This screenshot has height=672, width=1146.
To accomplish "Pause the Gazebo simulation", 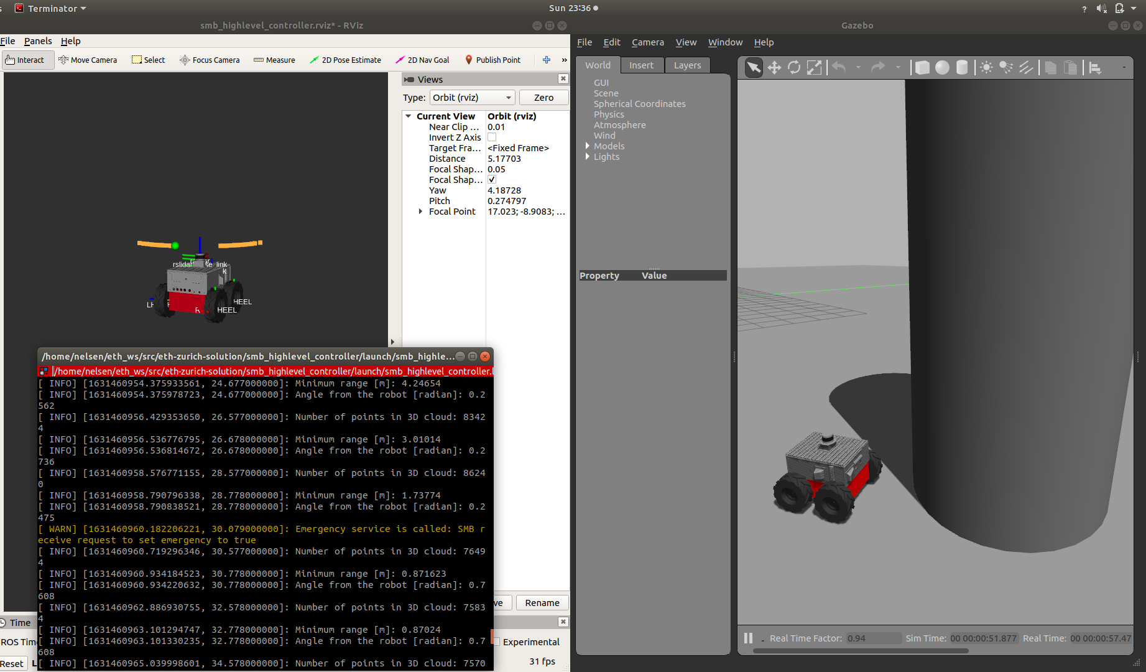I will click(748, 638).
